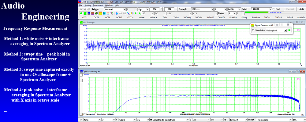The width and height of the screenshot is (306, 122).
Task: Open the 3D spectrum plot icon
Action: (x=96, y=13)
